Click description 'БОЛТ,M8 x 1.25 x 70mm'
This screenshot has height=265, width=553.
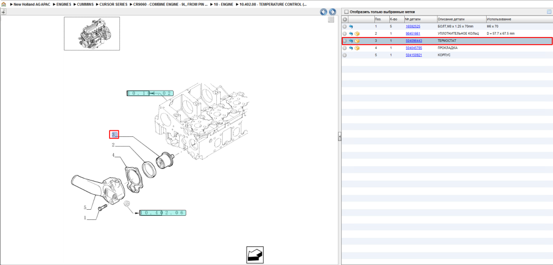click(455, 26)
